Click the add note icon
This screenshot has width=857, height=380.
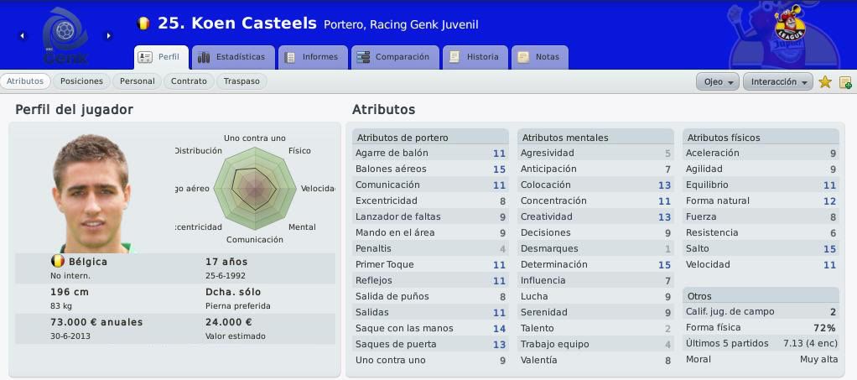pyautogui.click(x=845, y=82)
